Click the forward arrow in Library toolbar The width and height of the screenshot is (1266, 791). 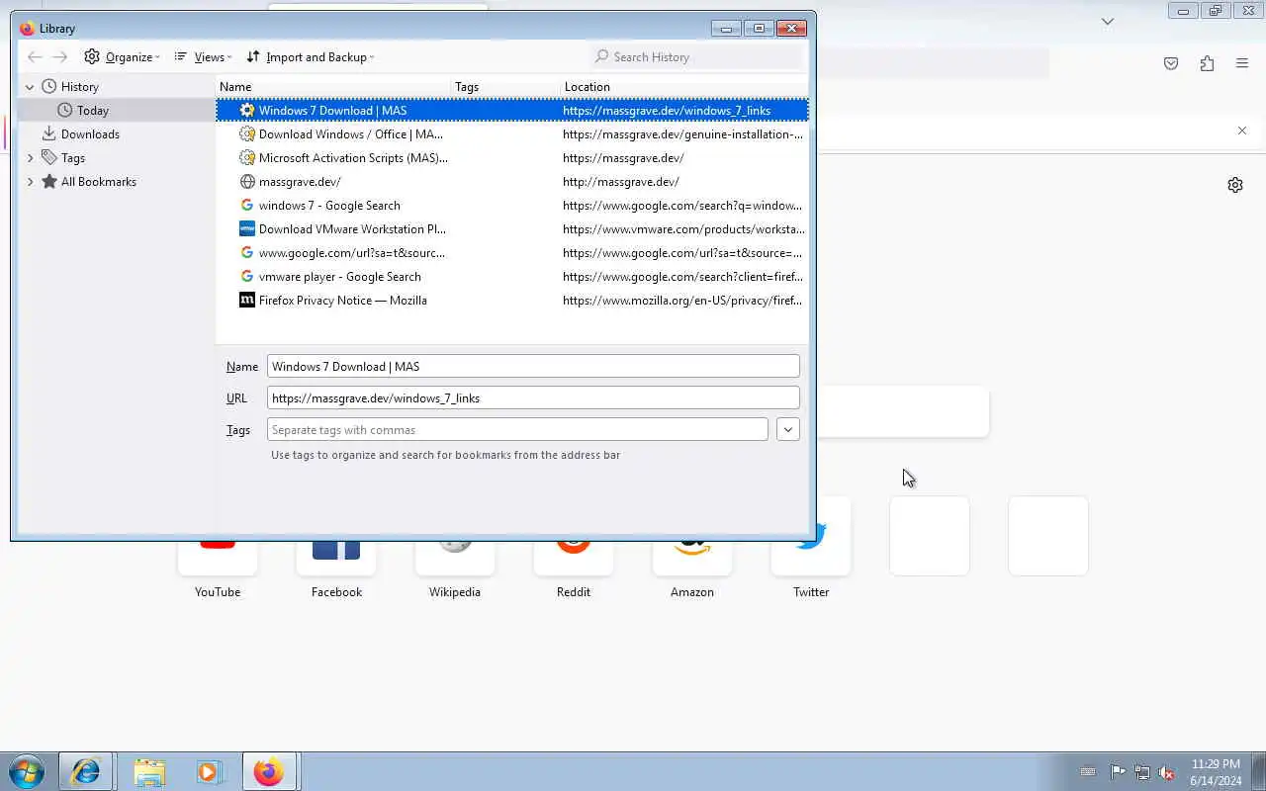(60, 57)
